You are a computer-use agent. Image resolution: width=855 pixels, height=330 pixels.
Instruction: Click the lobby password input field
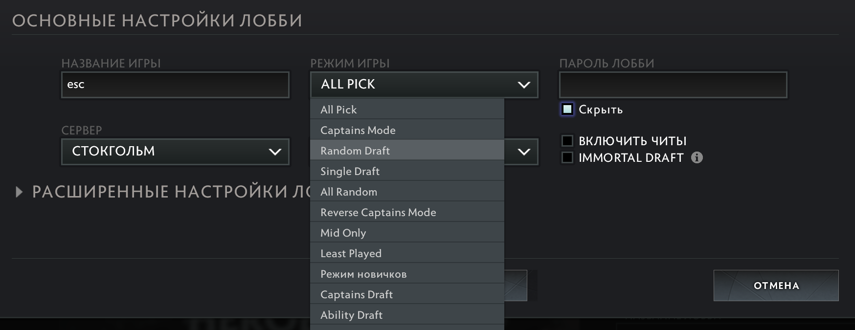coord(673,85)
